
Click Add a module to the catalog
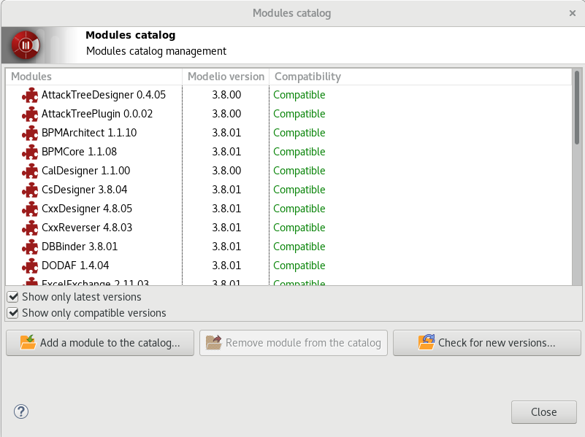[99, 342]
